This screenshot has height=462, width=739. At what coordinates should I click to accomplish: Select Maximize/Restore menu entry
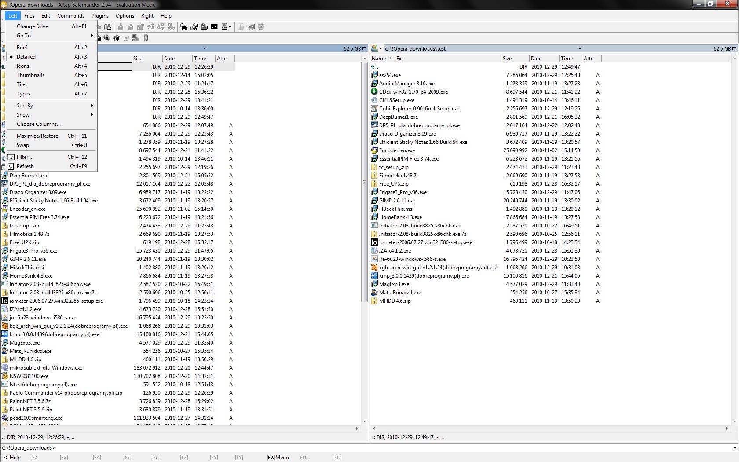pos(52,136)
